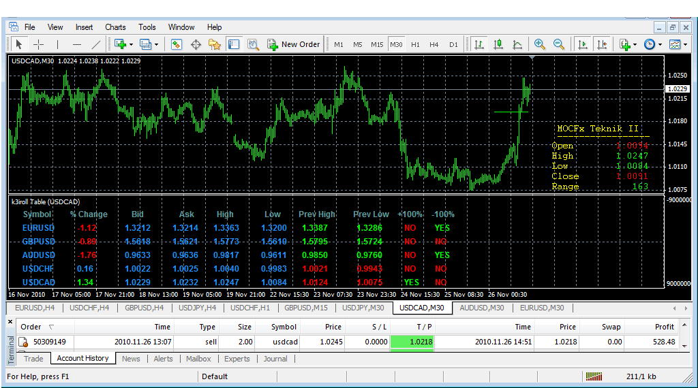Screen dimensions: 698x388
Task: Click the New Order button
Action: tap(293, 44)
